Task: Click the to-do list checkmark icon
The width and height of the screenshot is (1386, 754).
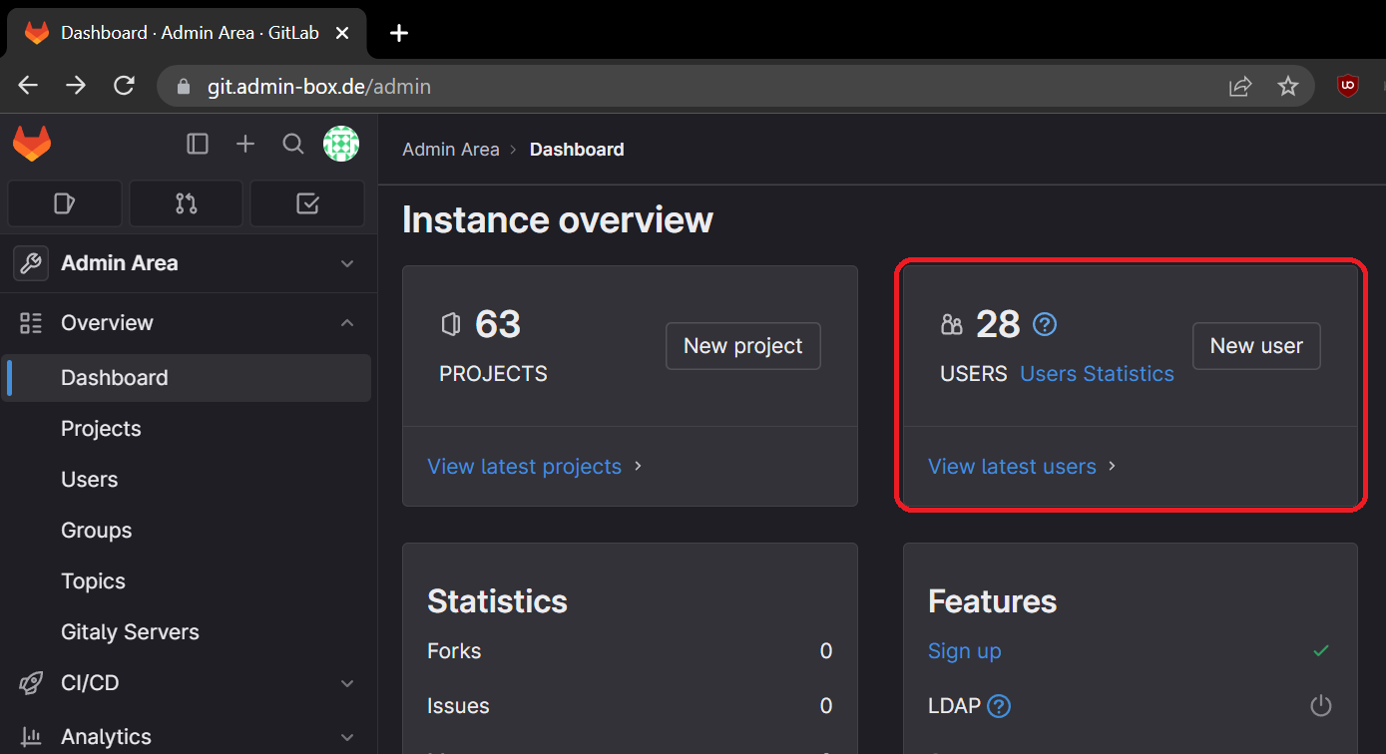Action: [306, 202]
